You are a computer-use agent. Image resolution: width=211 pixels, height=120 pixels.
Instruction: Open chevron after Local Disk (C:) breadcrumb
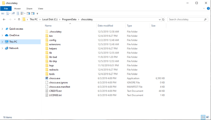coord(60,19)
